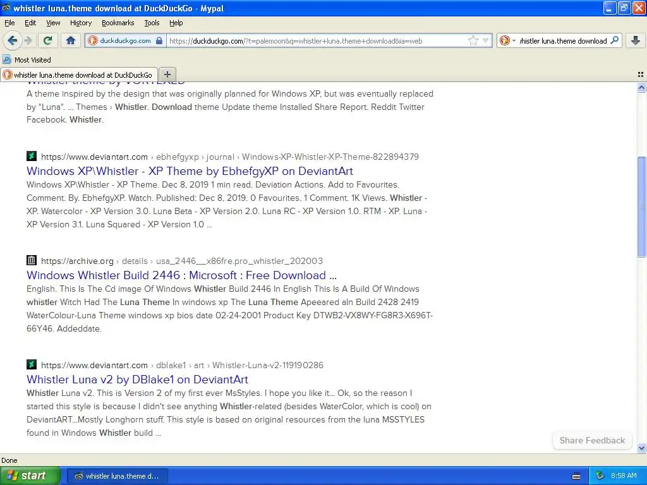Reload the current page
This screenshot has height=485, width=647.
tap(48, 40)
